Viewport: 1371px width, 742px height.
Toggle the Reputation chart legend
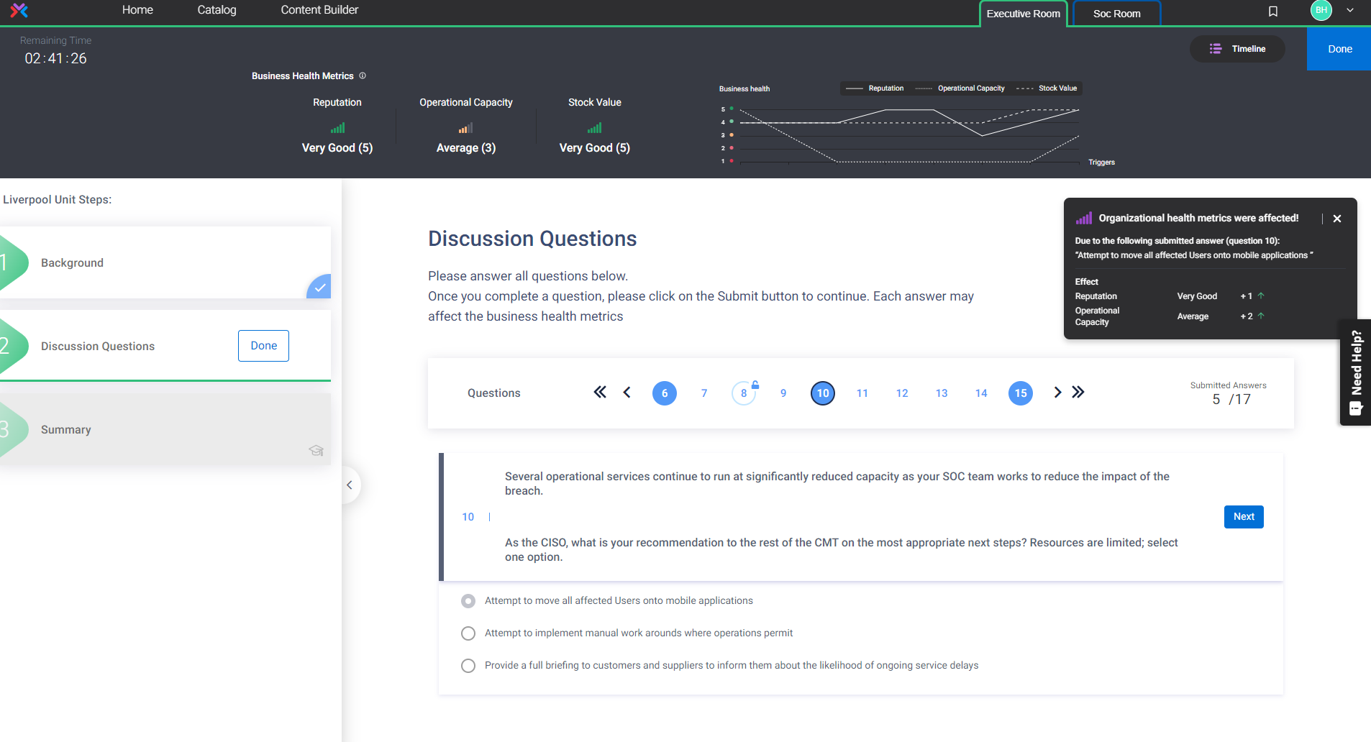(x=875, y=88)
